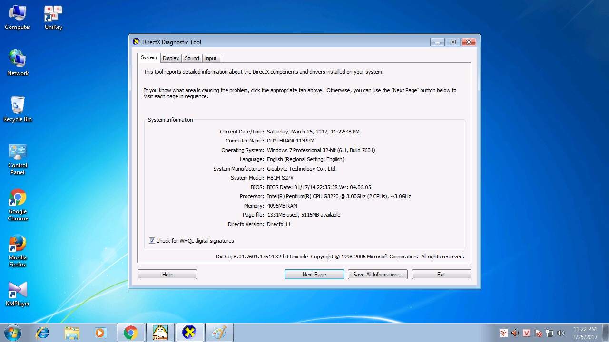Screen dimensions: 609x342
Task: Open the Input tab
Action: (210, 58)
